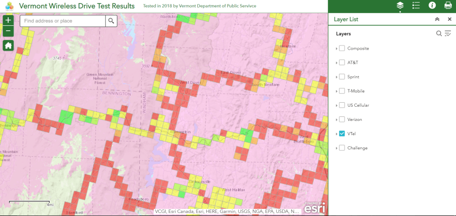Search layers with the magnifier icon
This screenshot has width=456, height=216.
point(439,33)
